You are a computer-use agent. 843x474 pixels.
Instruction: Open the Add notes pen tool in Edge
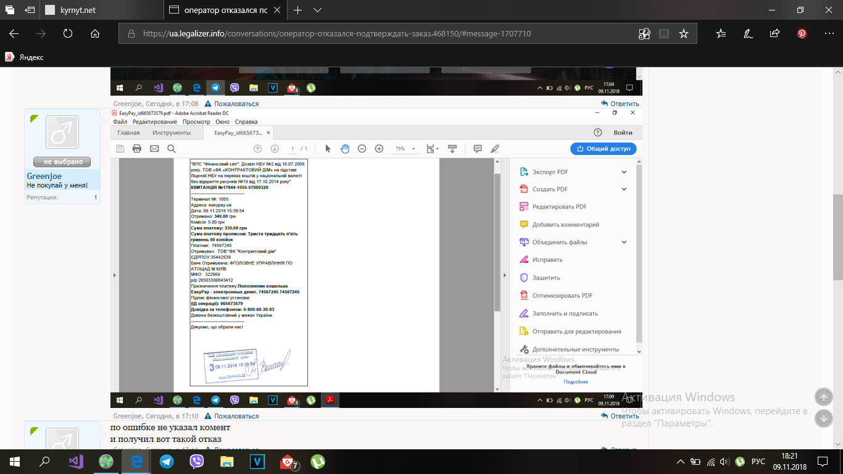pyautogui.click(x=748, y=34)
